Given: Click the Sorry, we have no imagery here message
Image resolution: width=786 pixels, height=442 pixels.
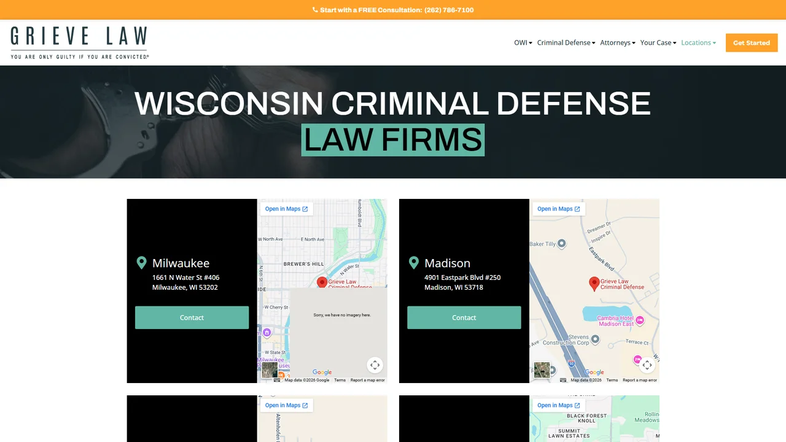Looking at the screenshot, I should 342,315.
